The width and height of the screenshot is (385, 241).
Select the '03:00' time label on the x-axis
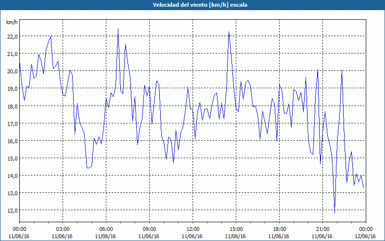click(x=63, y=229)
